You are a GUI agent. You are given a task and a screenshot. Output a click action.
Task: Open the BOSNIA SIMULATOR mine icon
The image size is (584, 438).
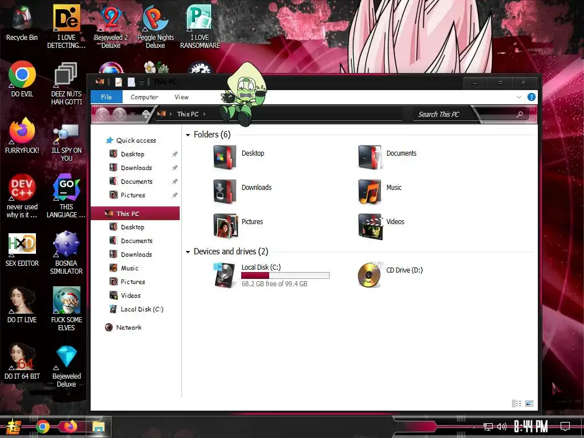pos(66,253)
